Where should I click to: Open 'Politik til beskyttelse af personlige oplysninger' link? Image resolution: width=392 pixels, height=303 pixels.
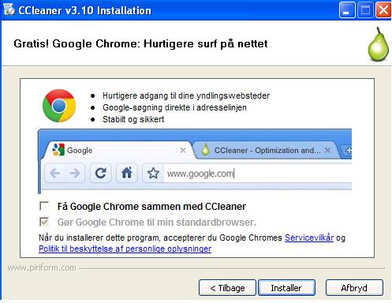click(x=125, y=249)
